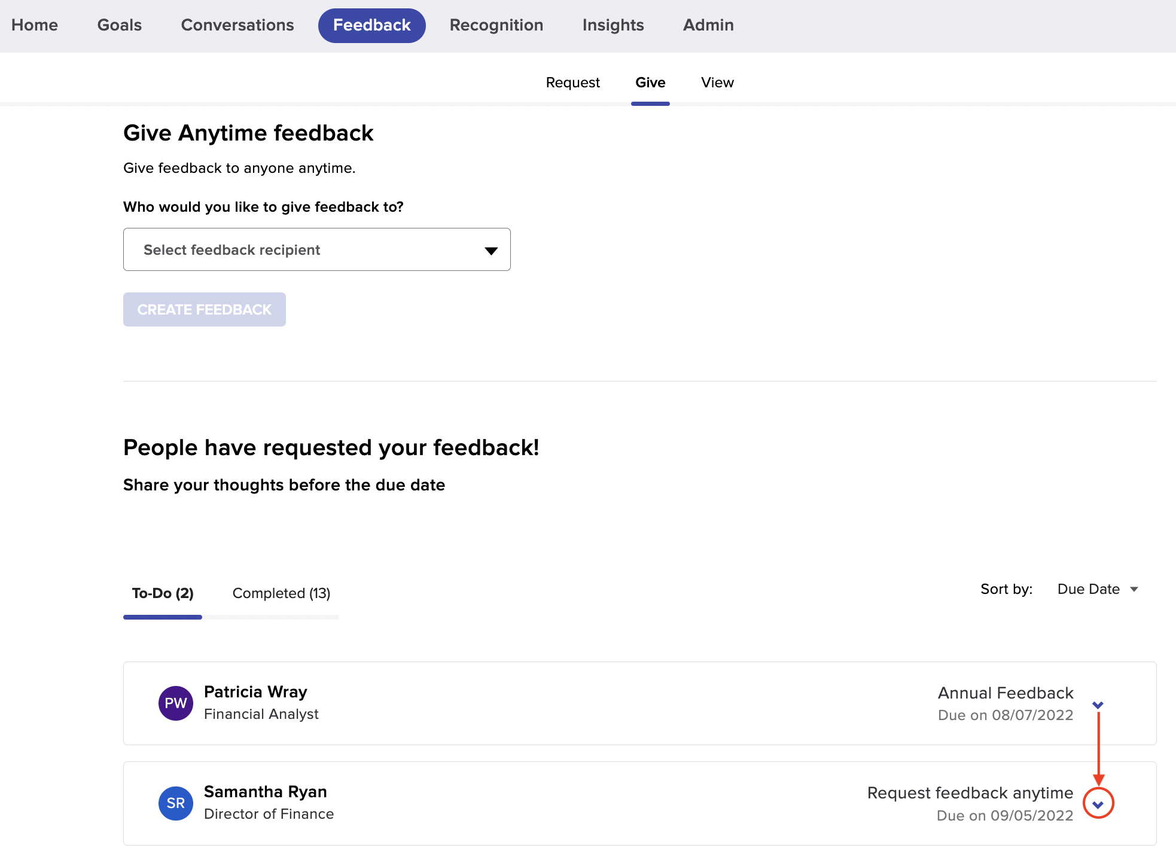Viewport: 1176px width, 866px height.
Task: Open the Request sub-tab
Action: click(x=572, y=83)
